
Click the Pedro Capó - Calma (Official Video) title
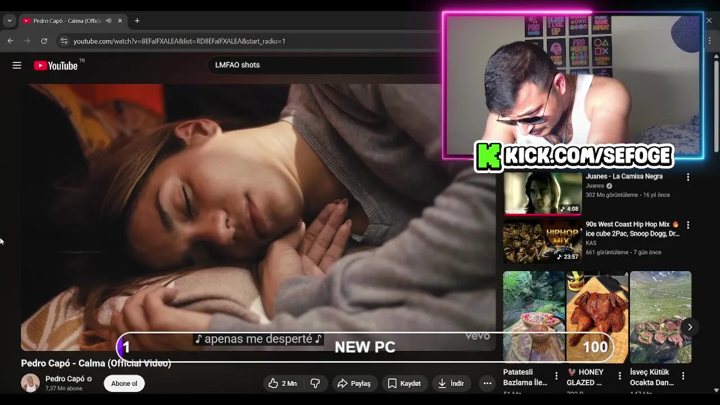click(x=96, y=363)
